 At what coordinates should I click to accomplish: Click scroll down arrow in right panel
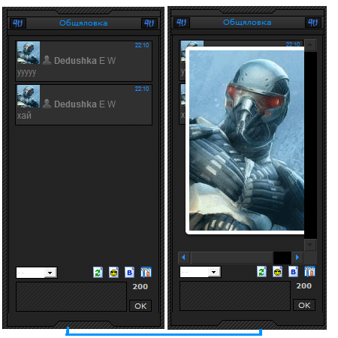click(310, 245)
